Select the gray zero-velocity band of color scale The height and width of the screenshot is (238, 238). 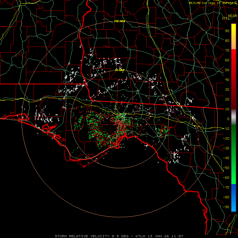tap(234, 117)
